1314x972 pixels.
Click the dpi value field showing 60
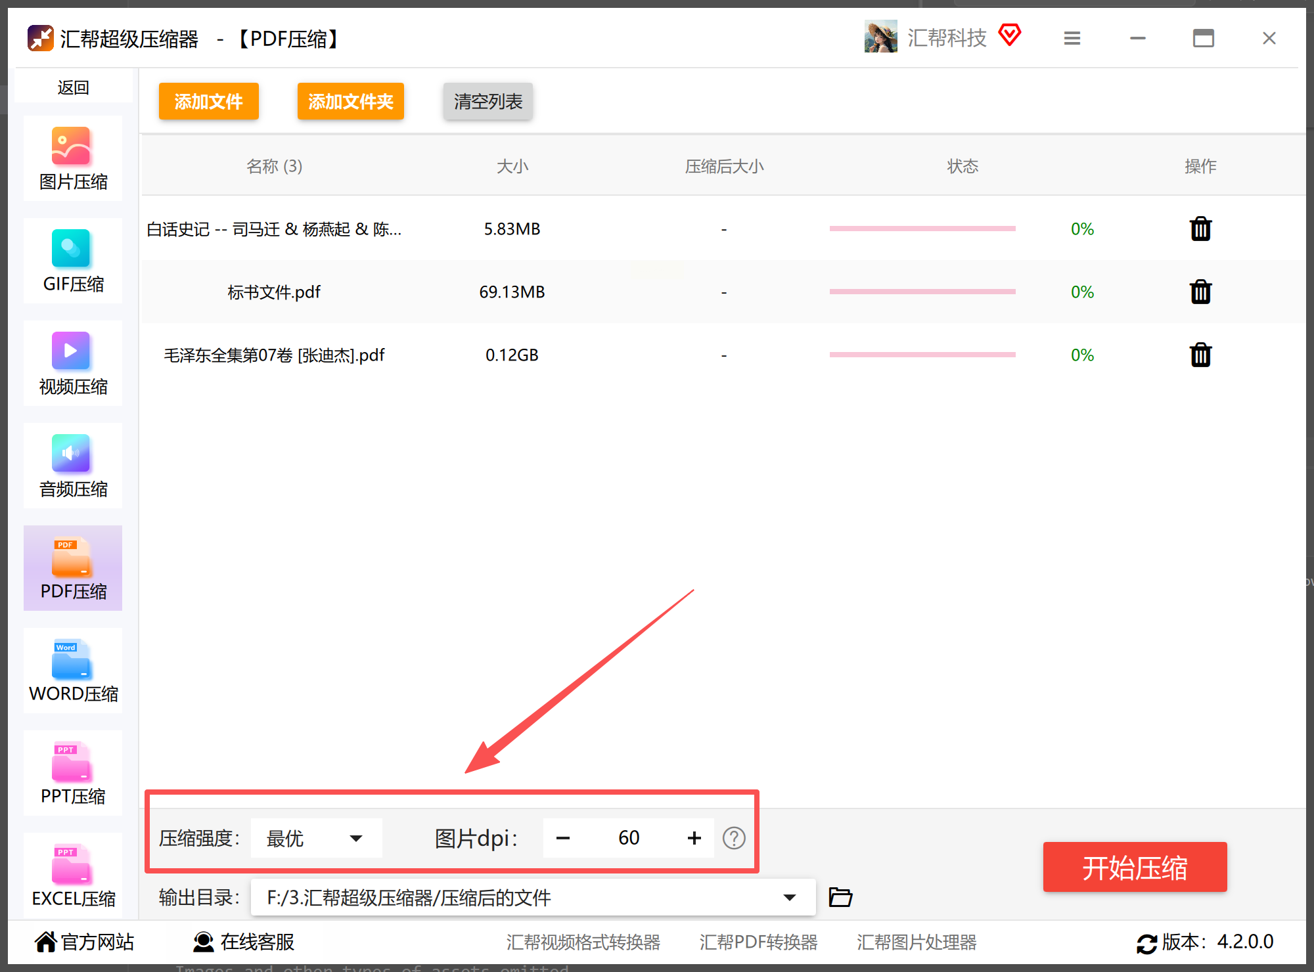[x=629, y=838]
